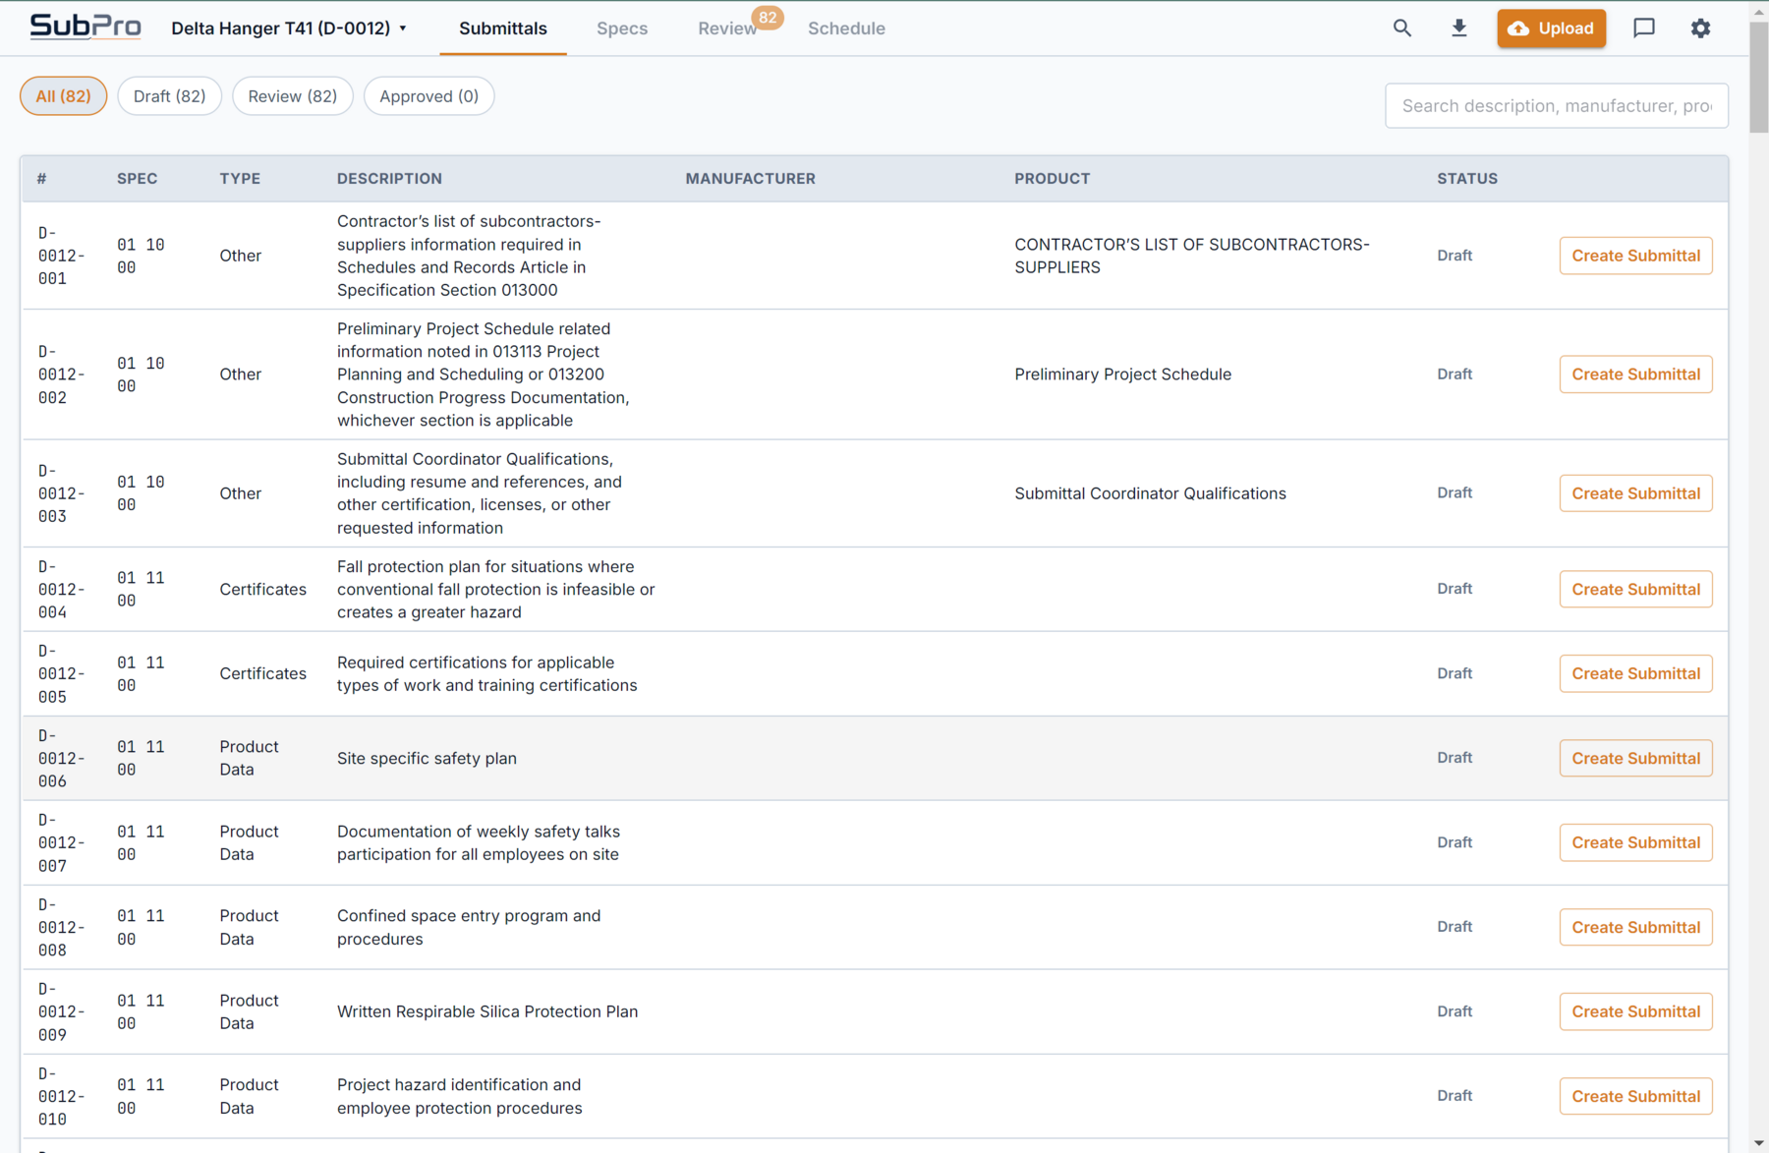Click the download arrow icon

1459,29
